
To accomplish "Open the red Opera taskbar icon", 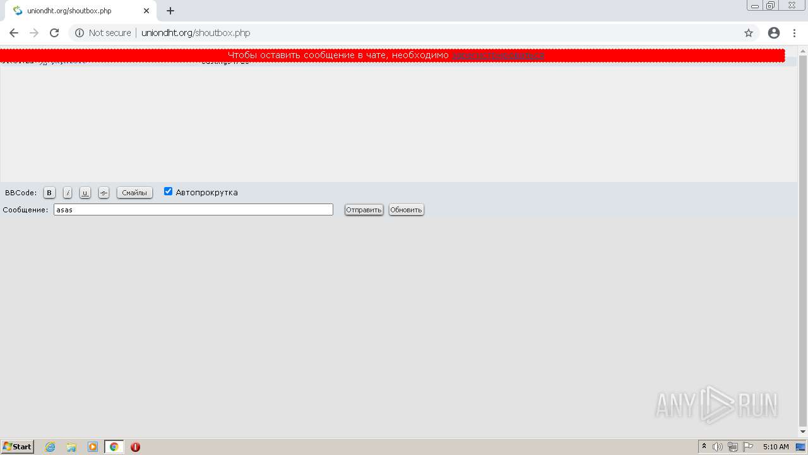I will point(135,447).
